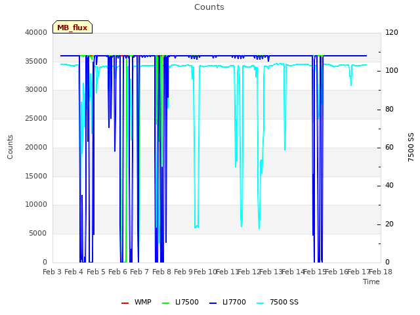Click the 120 right axis label
This screenshot has width=420, height=315.
click(x=392, y=32)
